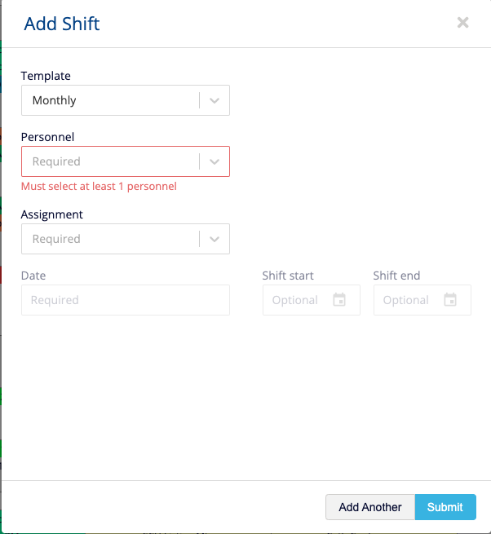
Task: Click the Shift end optional field
Action: [422, 300]
